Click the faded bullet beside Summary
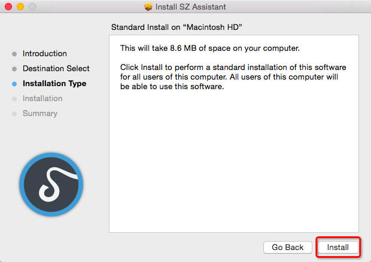The width and height of the screenshot is (371, 262). pyautogui.click(x=14, y=114)
